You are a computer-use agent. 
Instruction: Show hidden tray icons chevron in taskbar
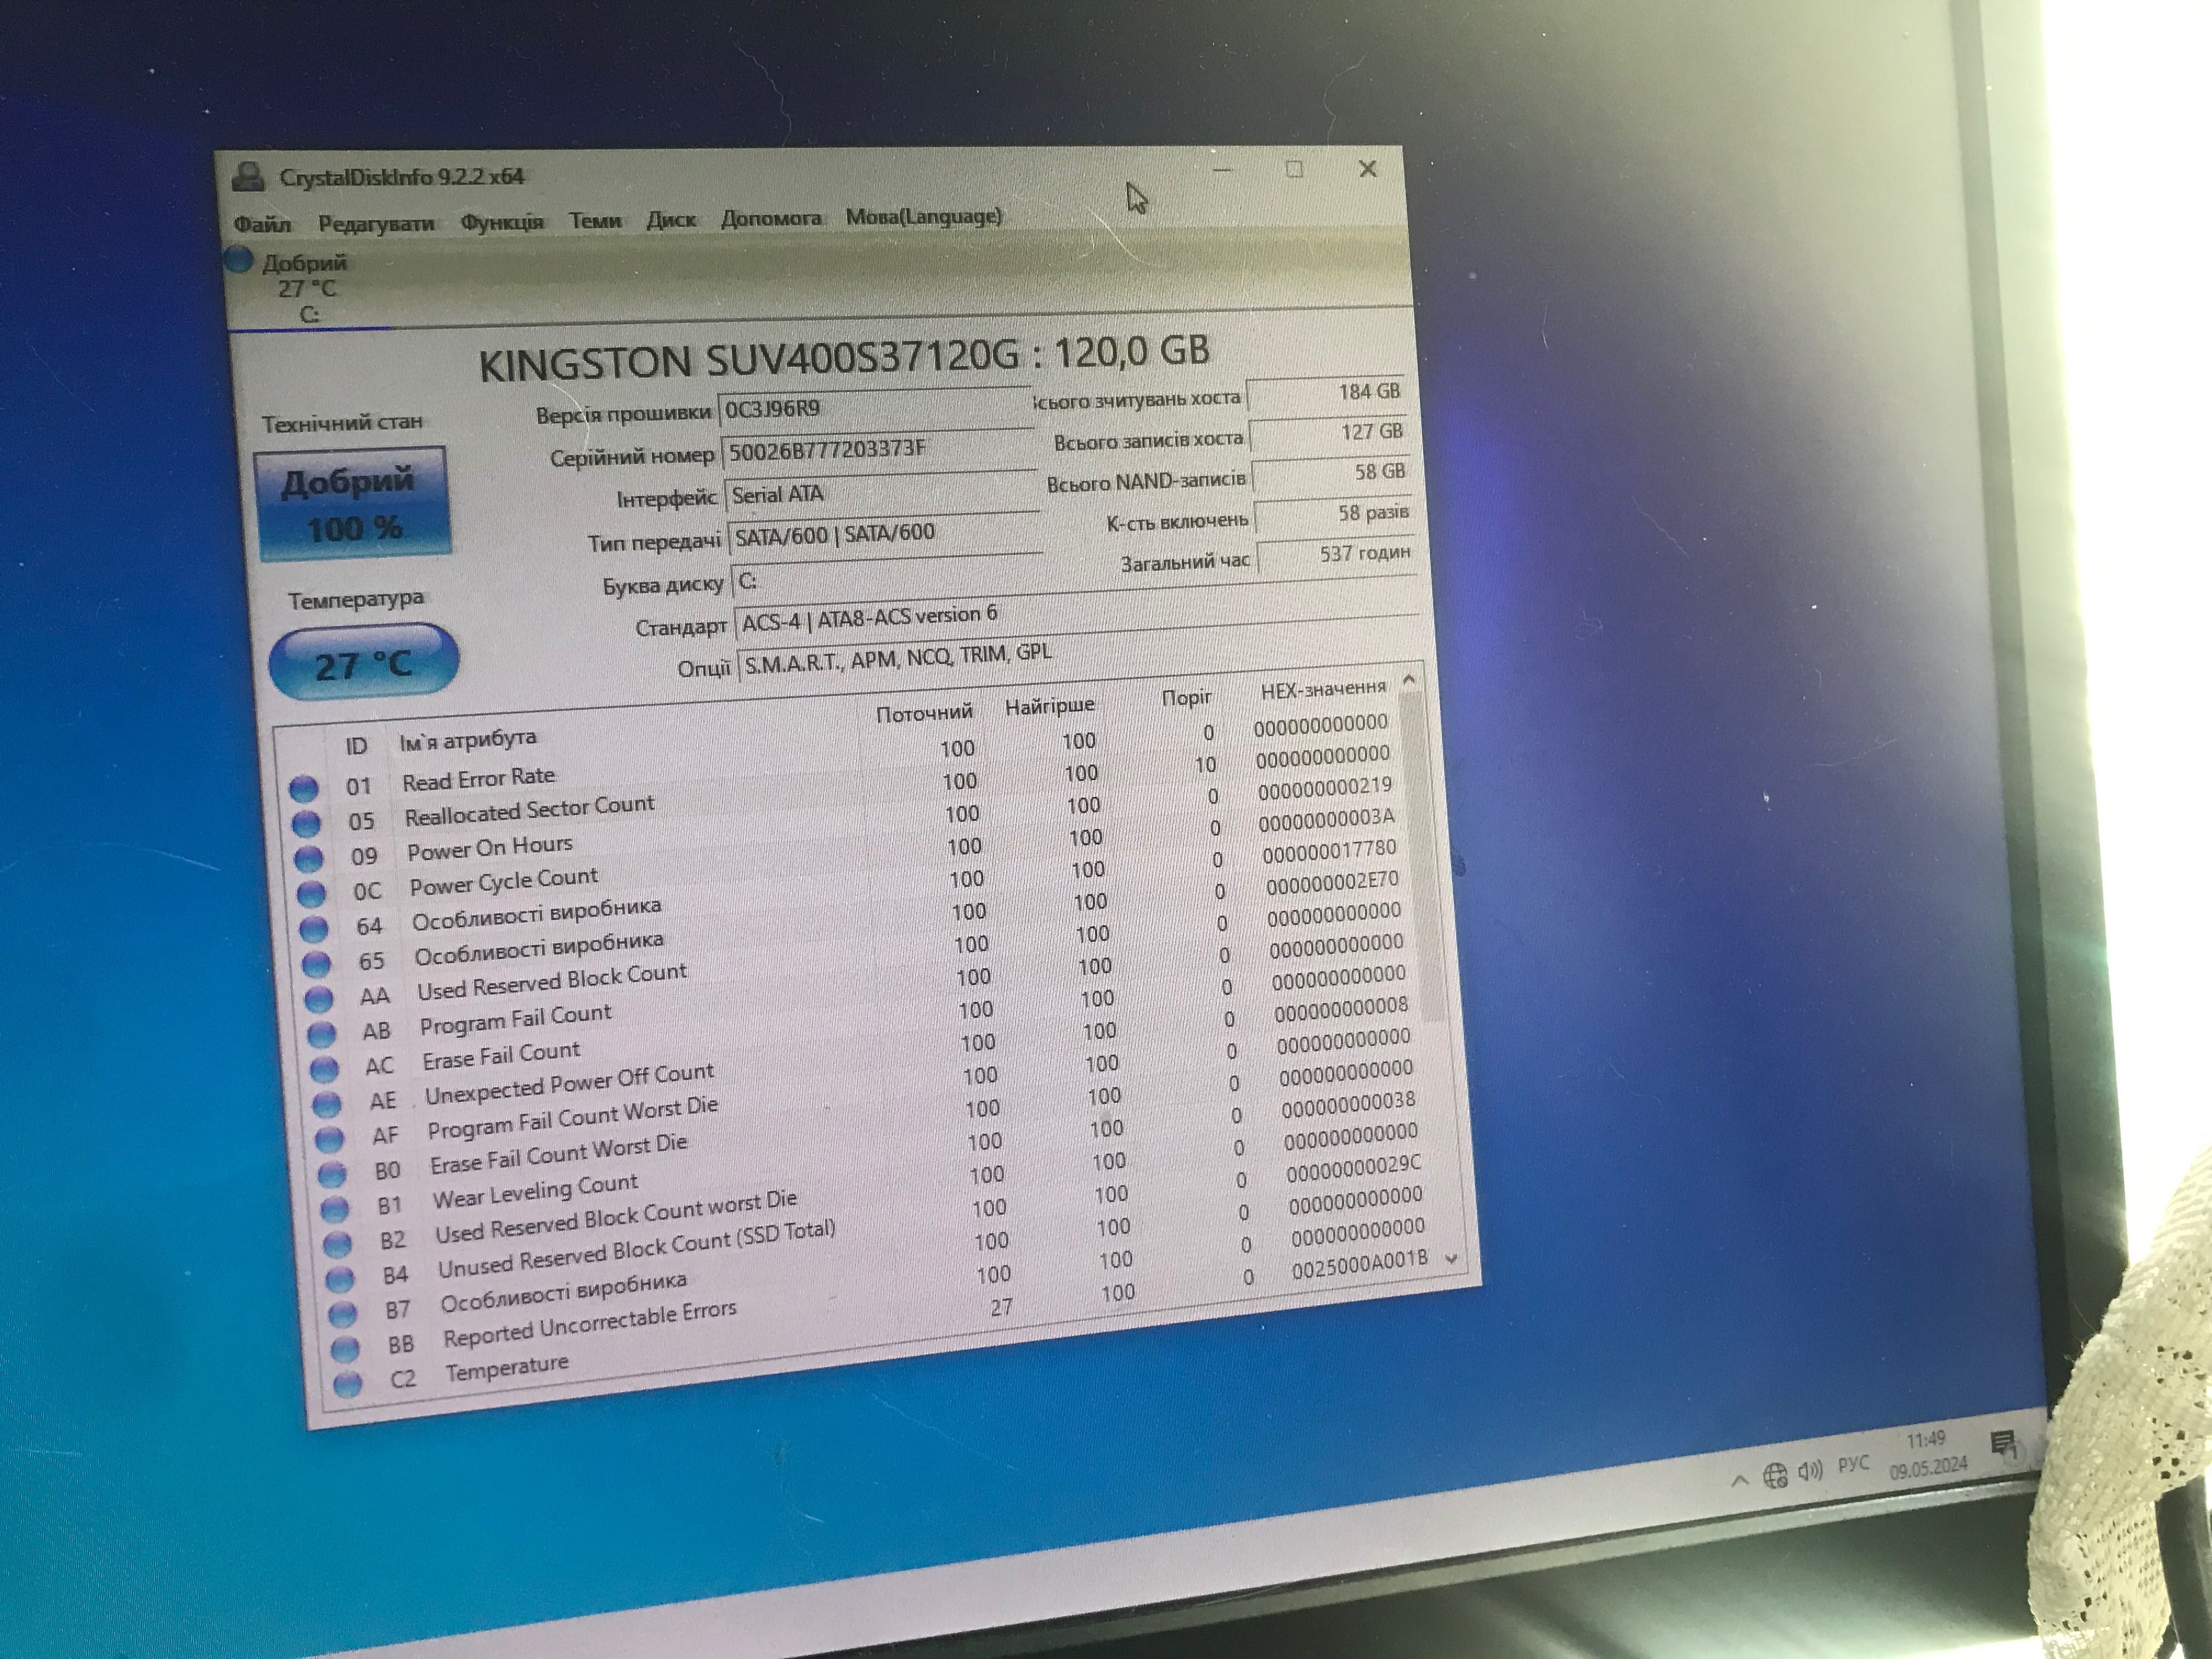coord(1739,1481)
